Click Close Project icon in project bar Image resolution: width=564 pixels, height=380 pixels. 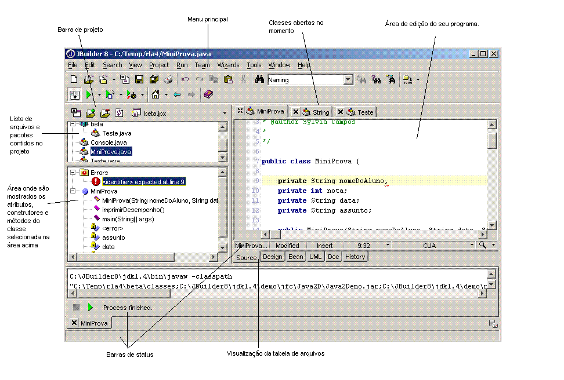pyautogui.click(x=76, y=113)
